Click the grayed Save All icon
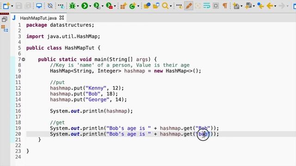Viewport: 296px width, 166px height. click(x=28, y=6)
